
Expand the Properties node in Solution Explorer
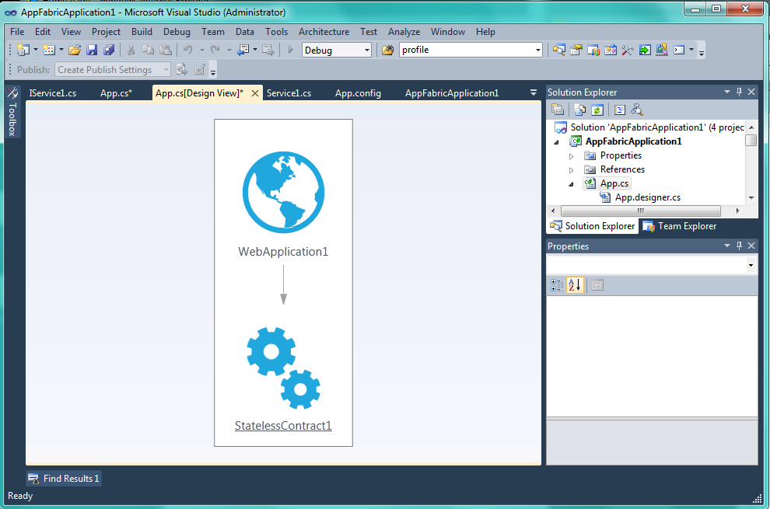[571, 156]
